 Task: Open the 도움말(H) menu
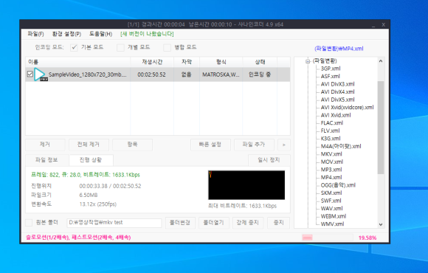(x=100, y=34)
